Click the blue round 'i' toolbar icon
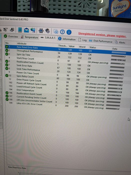131x175 pixels. [69, 32]
